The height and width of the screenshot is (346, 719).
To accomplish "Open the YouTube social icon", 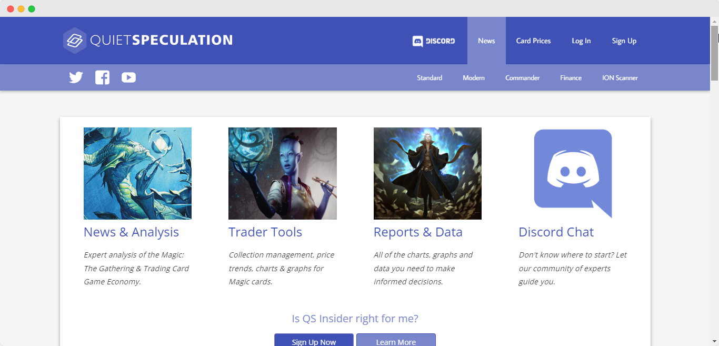I will (x=128, y=77).
